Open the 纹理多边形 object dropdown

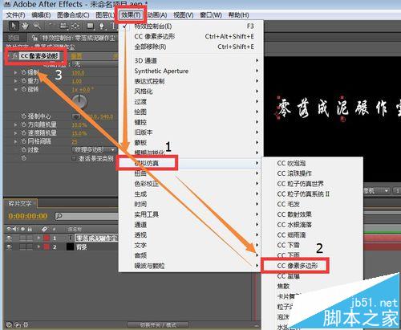[x=95, y=149]
